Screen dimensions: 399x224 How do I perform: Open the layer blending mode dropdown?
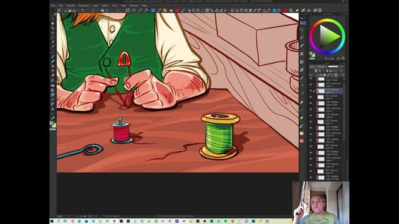pyautogui.click(x=322, y=67)
